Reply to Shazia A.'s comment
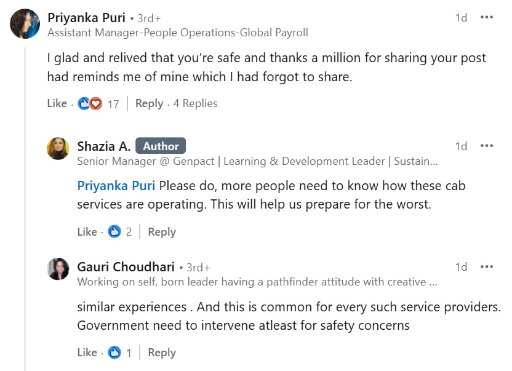This screenshot has height=371, width=512. [x=162, y=232]
